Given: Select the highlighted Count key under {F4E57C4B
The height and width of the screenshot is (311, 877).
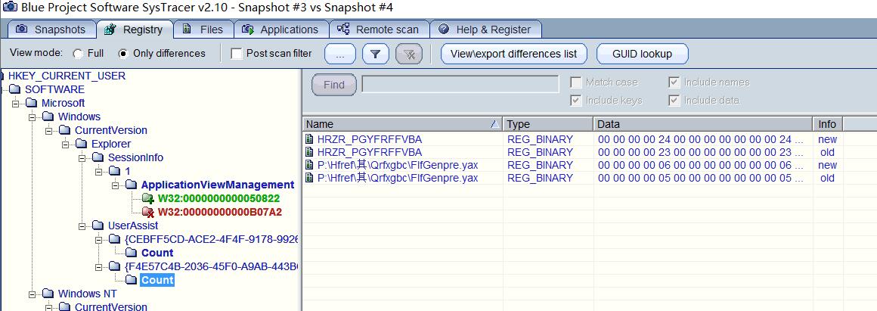Looking at the screenshot, I should point(157,280).
